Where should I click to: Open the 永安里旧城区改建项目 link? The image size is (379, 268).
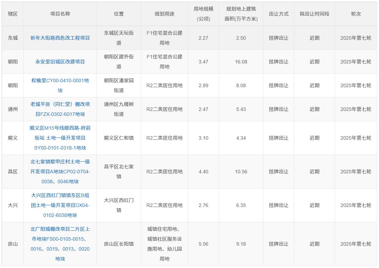(x=60, y=62)
